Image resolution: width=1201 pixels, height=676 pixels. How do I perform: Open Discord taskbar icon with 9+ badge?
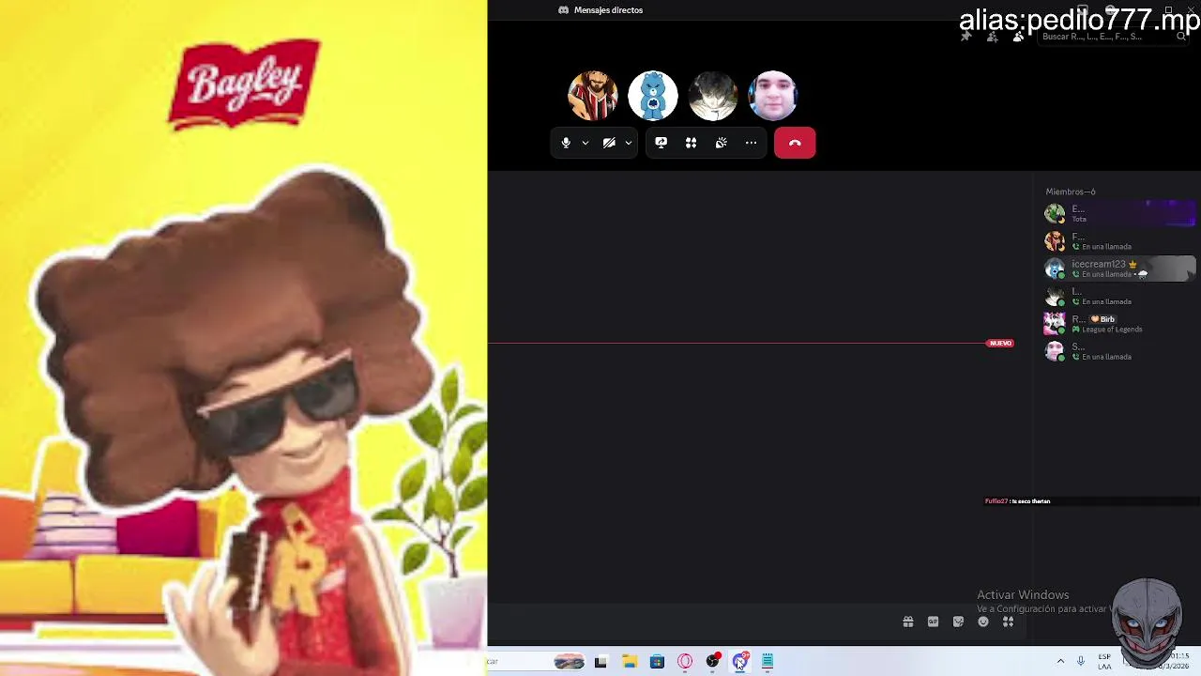741,662
